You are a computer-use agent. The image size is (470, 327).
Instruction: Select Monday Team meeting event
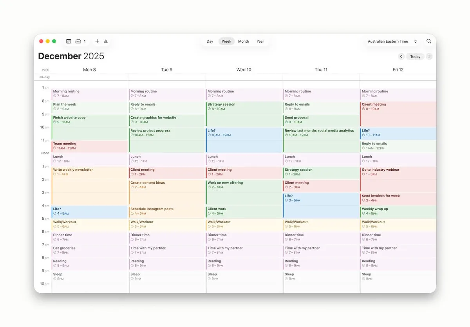(x=90, y=146)
